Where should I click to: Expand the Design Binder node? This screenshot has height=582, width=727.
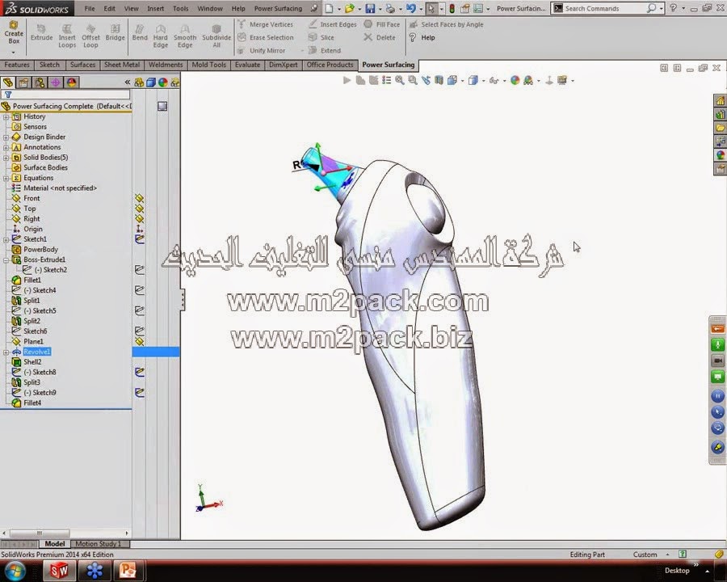tap(6, 137)
